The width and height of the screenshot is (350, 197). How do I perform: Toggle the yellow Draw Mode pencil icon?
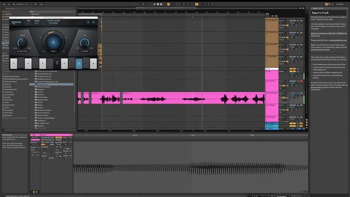pyautogui.click(x=326, y=4)
